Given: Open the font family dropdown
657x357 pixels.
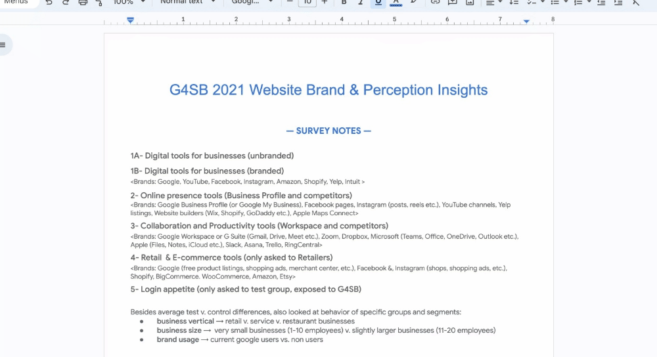Looking at the screenshot, I should tap(252, 2).
